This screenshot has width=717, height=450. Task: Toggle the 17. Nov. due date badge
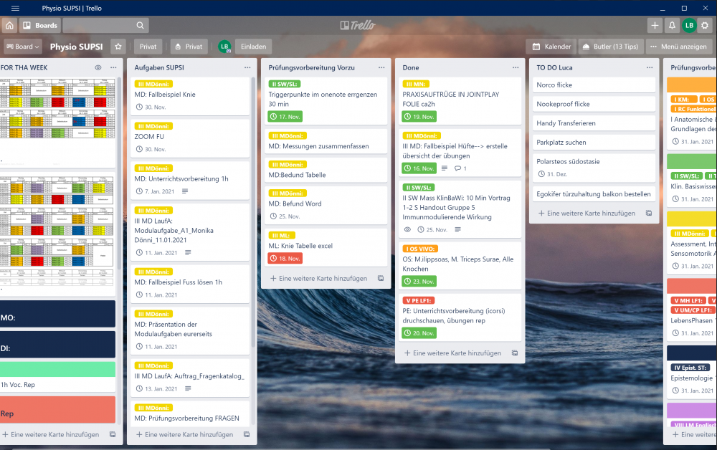point(285,116)
